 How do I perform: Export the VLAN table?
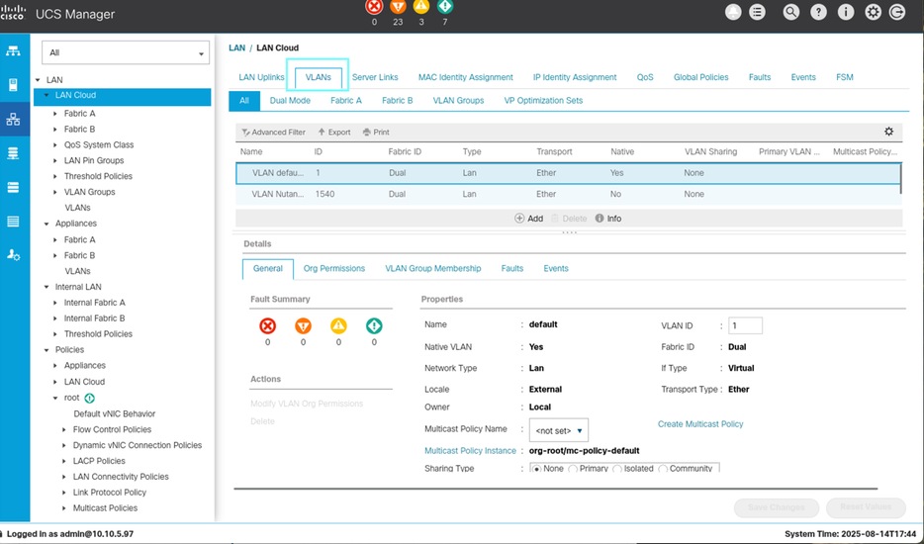334,132
